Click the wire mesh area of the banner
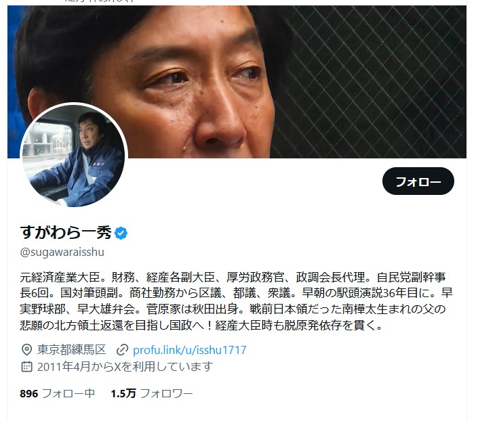478x421 pixels. pos(370,82)
